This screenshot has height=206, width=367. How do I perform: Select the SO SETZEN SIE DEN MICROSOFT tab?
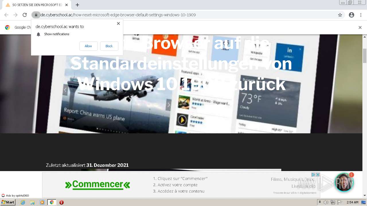(37, 5)
